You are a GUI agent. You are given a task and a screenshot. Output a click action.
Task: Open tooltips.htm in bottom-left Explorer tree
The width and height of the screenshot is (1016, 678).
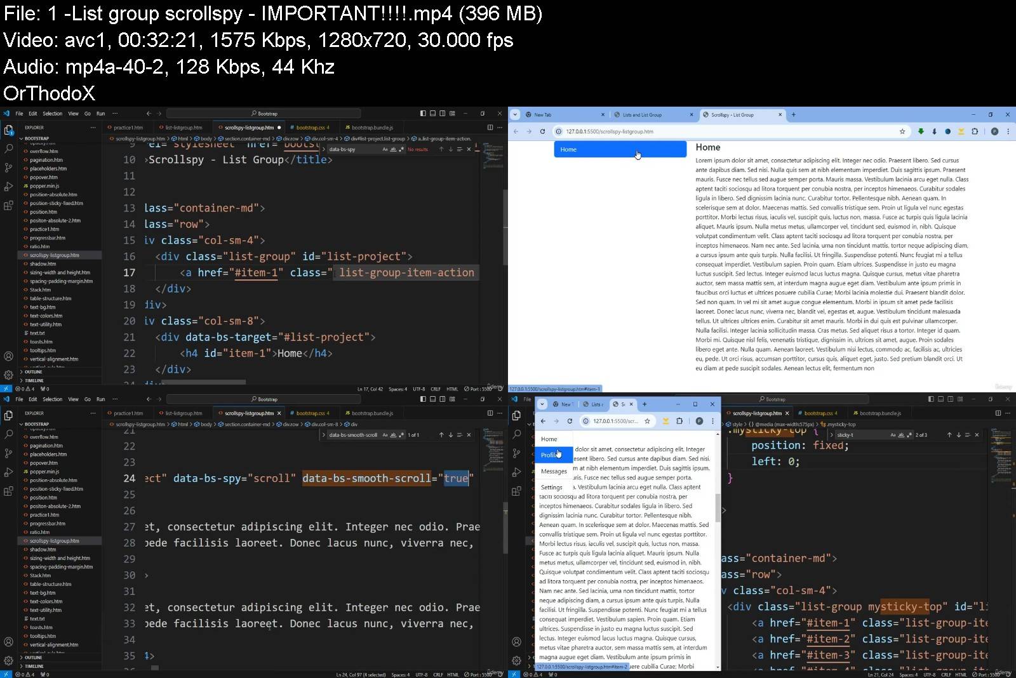click(43, 636)
